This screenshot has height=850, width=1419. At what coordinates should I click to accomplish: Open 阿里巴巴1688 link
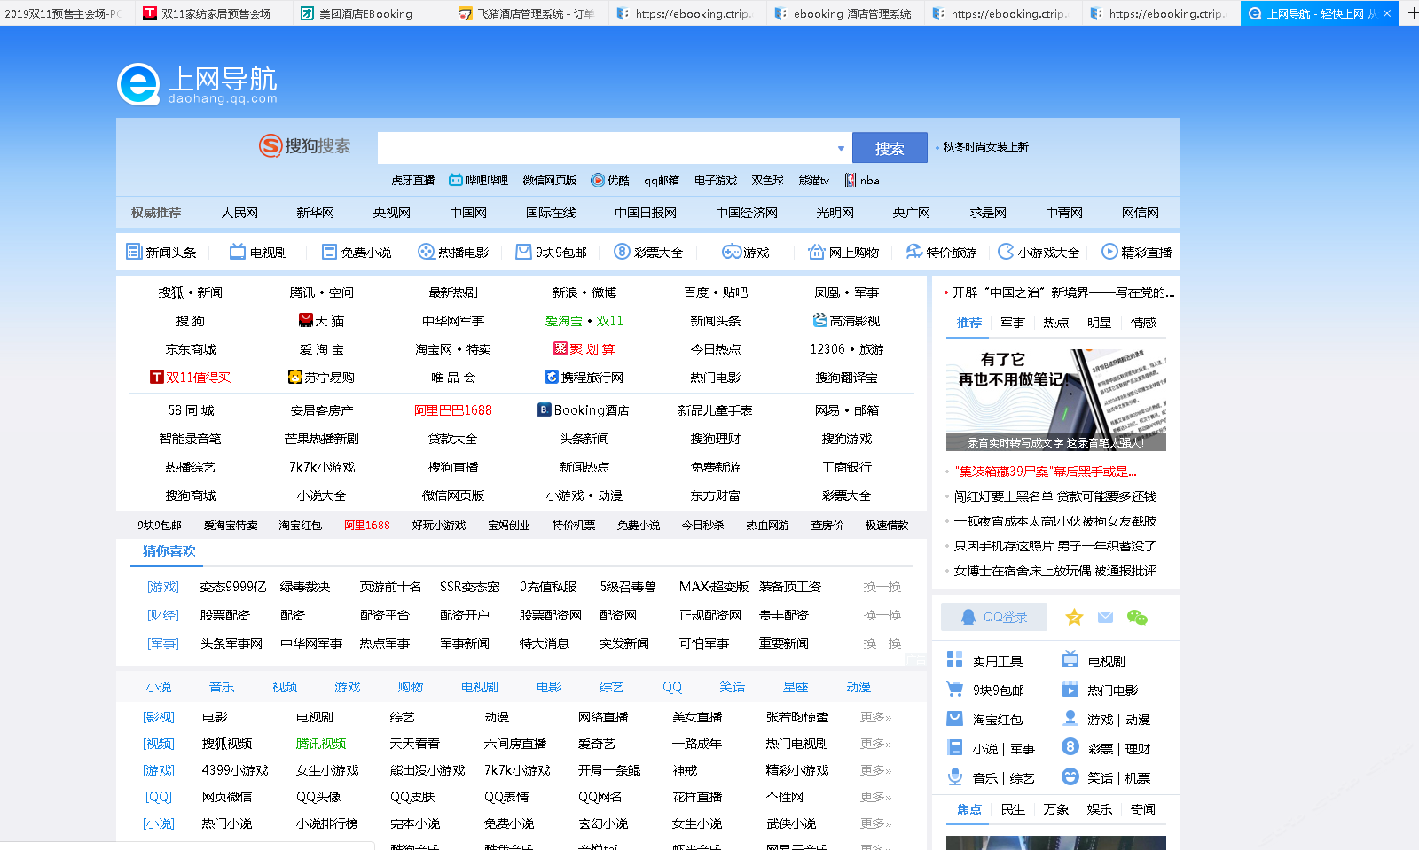tap(452, 410)
